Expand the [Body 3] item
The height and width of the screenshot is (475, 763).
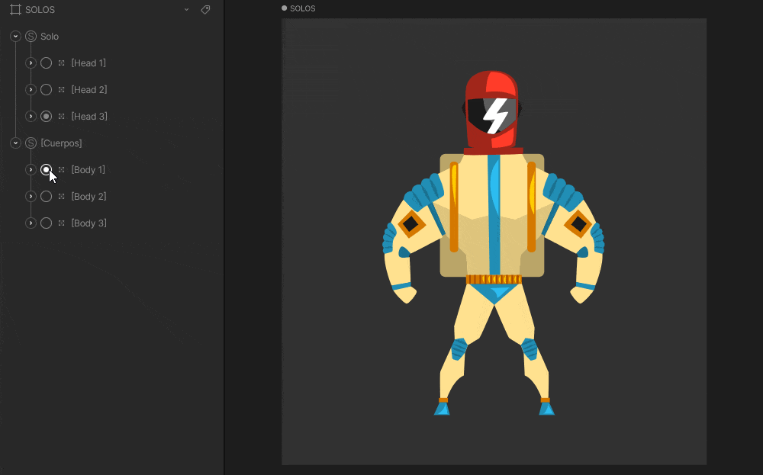coord(31,223)
